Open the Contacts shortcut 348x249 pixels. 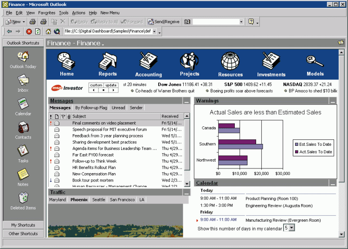coord(23,131)
